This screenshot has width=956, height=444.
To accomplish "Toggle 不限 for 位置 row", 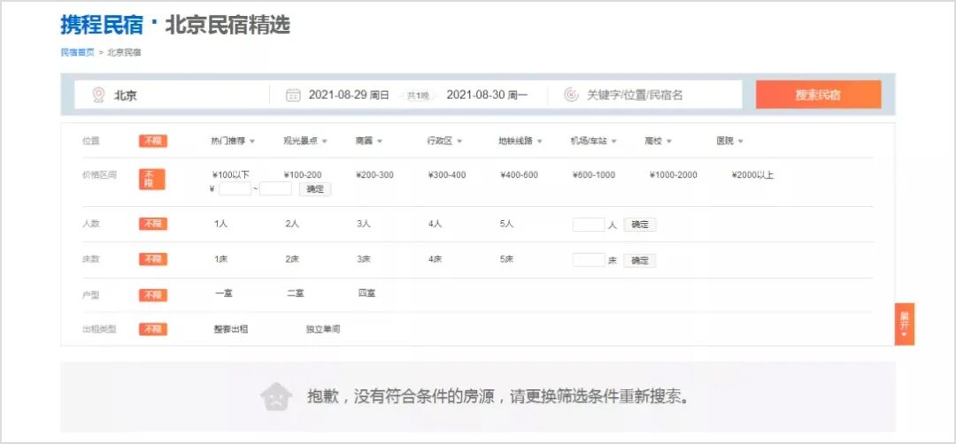I will point(152,142).
